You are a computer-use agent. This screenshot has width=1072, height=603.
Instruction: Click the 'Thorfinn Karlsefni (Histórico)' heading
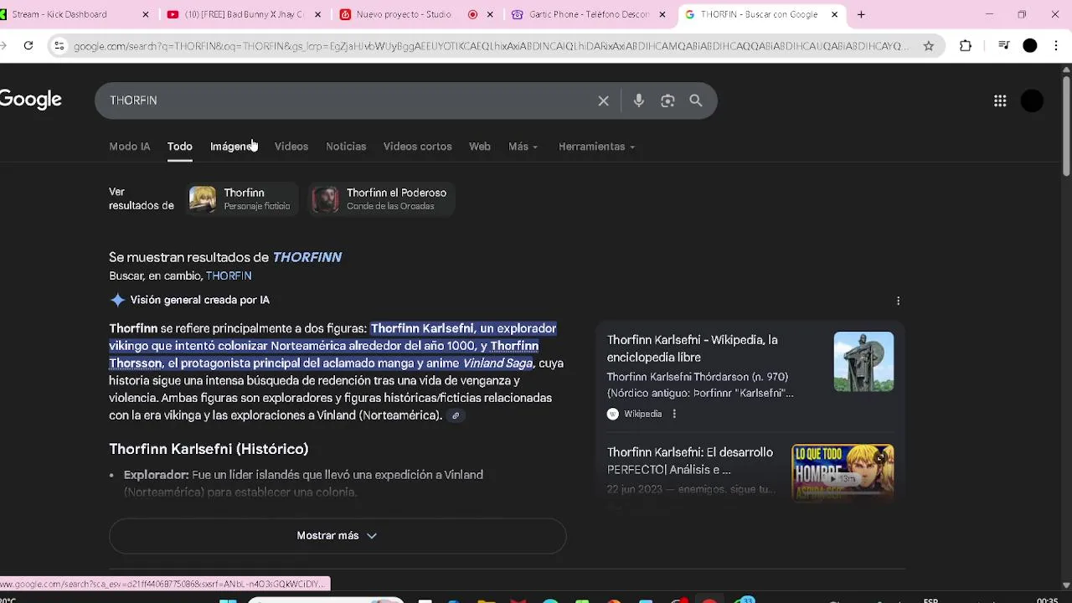tap(209, 449)
